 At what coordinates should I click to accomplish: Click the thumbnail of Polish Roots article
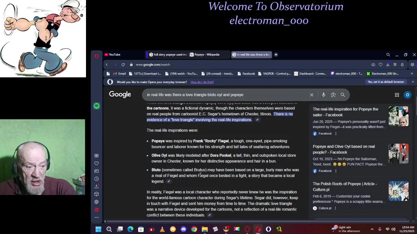point(398,191)
